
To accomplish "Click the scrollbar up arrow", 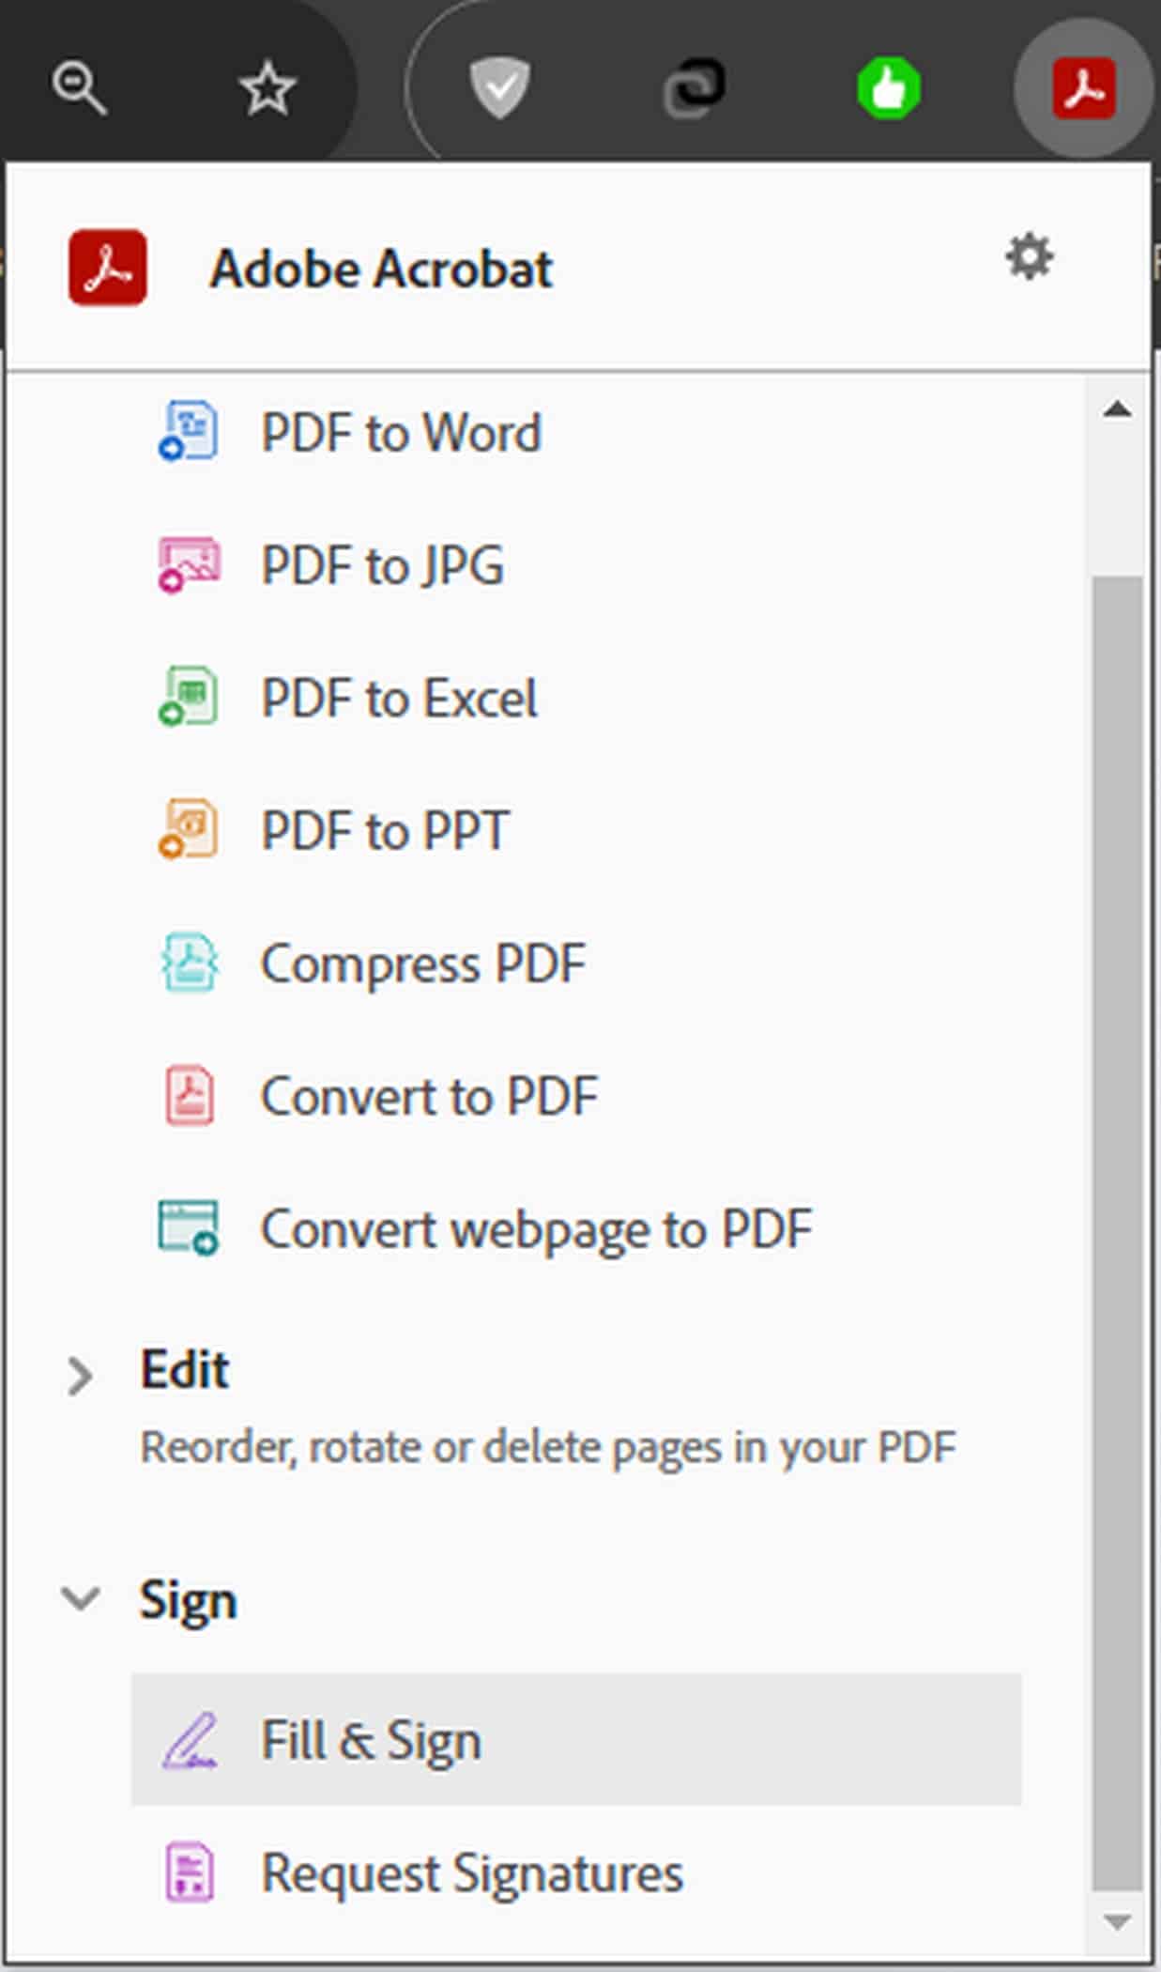I will [x=1117, y=409].
